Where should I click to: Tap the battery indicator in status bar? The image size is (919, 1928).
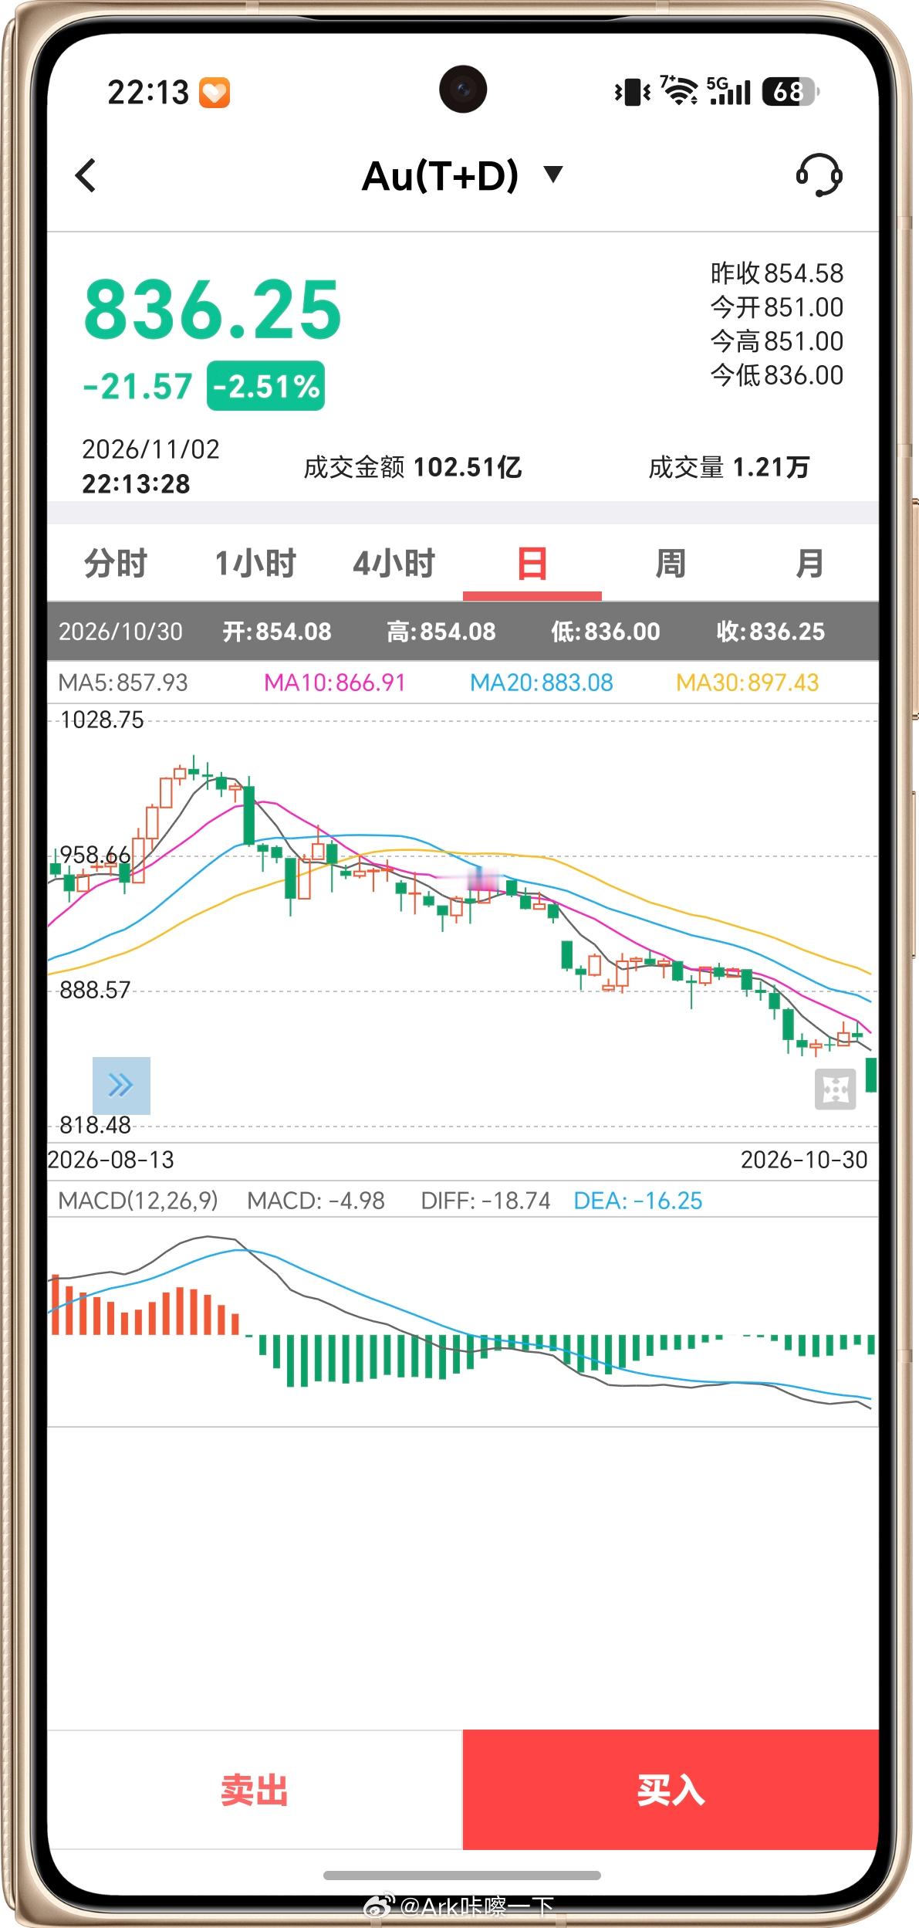point(791,92)
